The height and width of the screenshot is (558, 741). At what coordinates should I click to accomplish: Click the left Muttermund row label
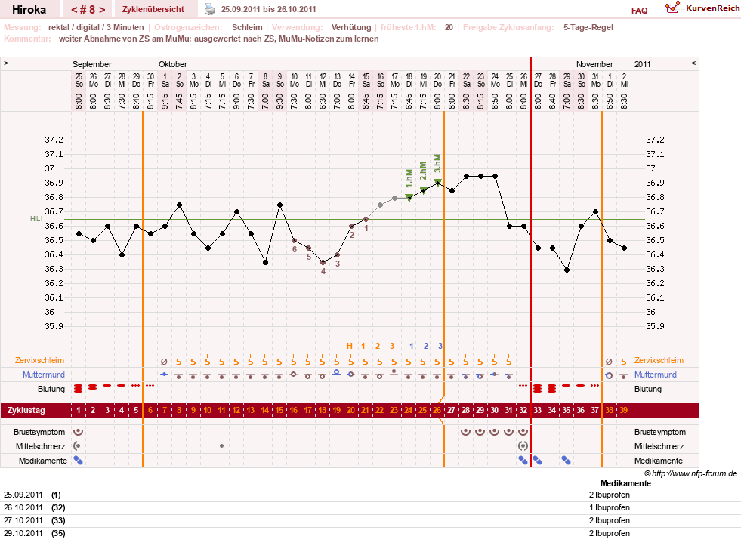coord(44,375)
